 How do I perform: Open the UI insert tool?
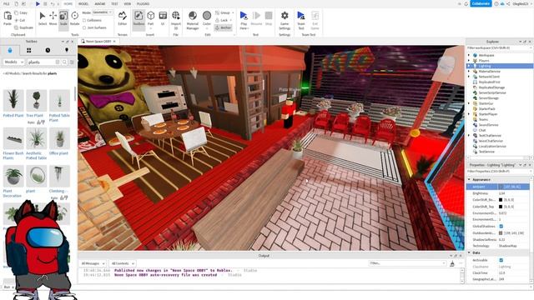(163, 18)
